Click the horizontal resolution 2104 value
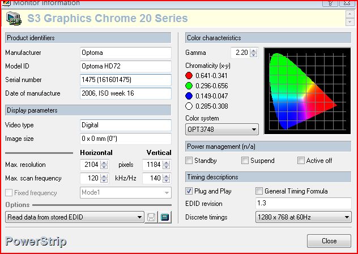Viewport: 358px width, 254px height. point(91,165)
